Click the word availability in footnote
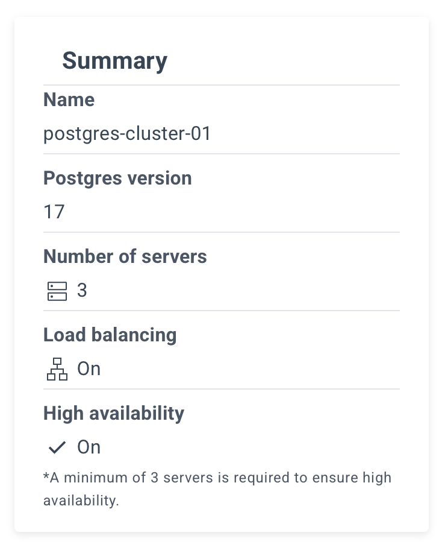This screenshot has height=550, width=442. [81, 501]
